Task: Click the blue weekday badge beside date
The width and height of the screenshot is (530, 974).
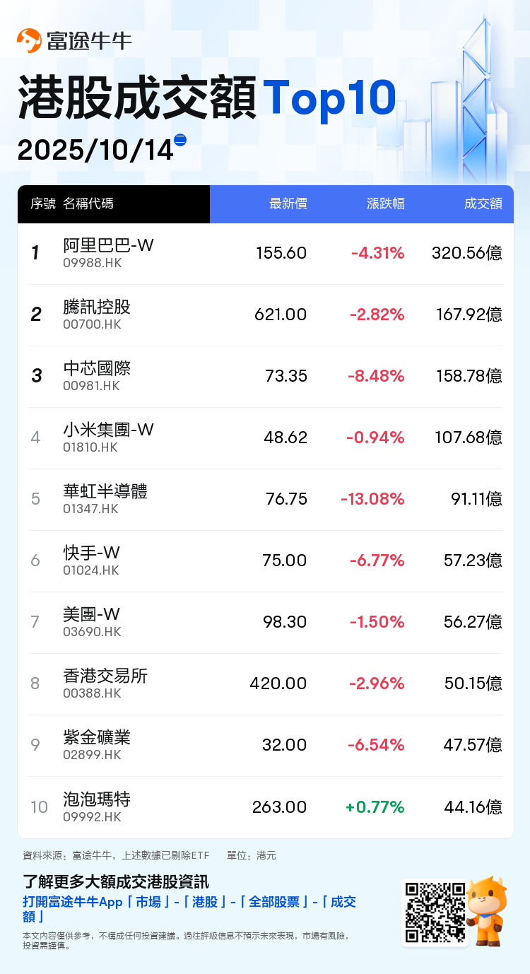Action: coord(180,140)
